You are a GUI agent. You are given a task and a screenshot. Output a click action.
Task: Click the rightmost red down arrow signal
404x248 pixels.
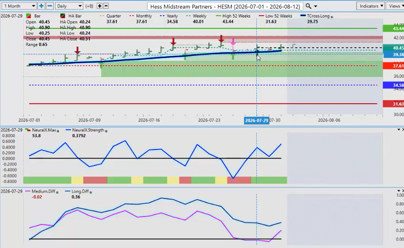tap(221, 39)
